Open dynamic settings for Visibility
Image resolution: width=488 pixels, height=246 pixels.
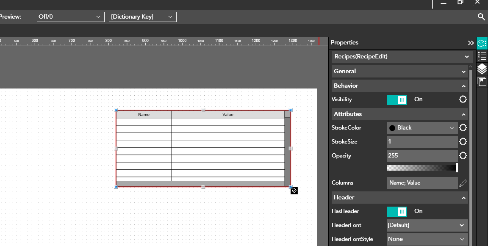click(463, 100)
